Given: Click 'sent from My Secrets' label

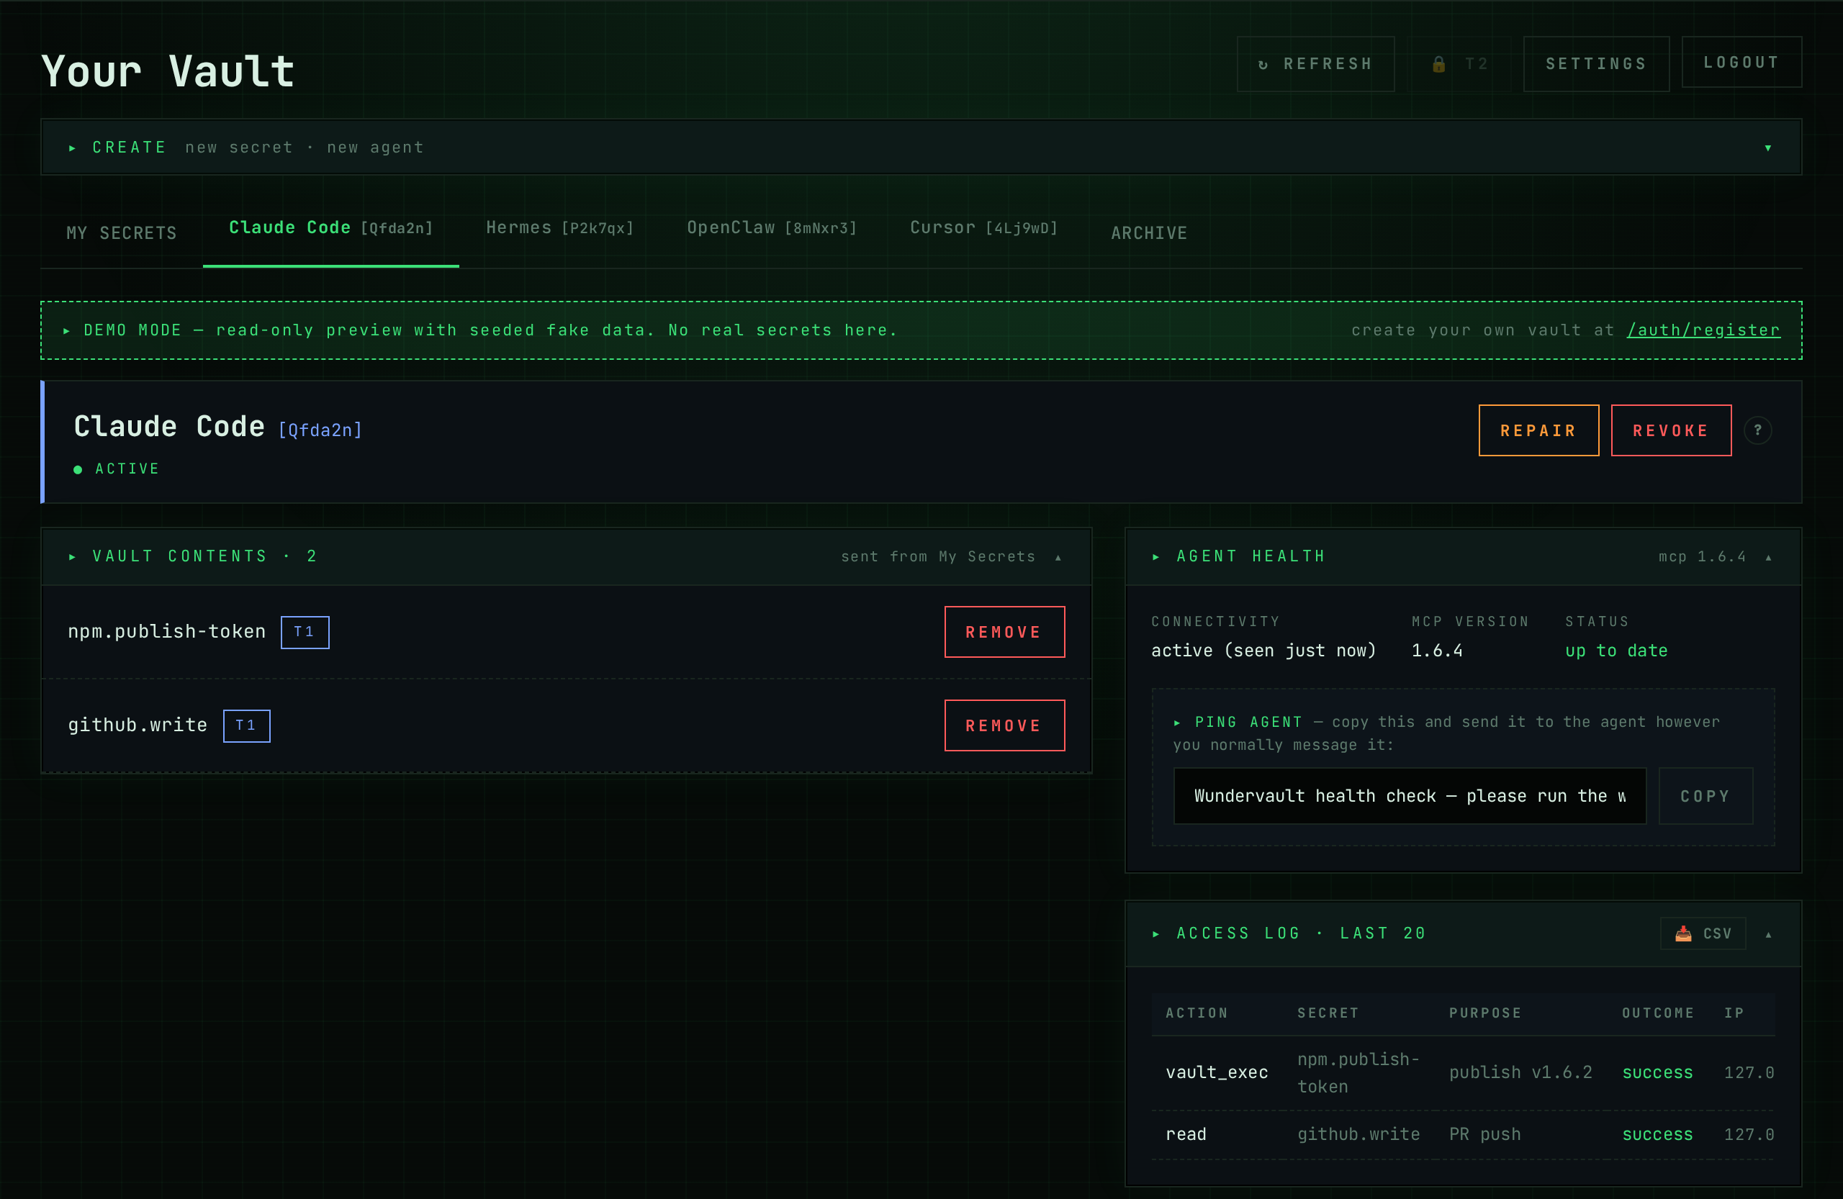Looking at the screenshot, I should pos(938,556).
